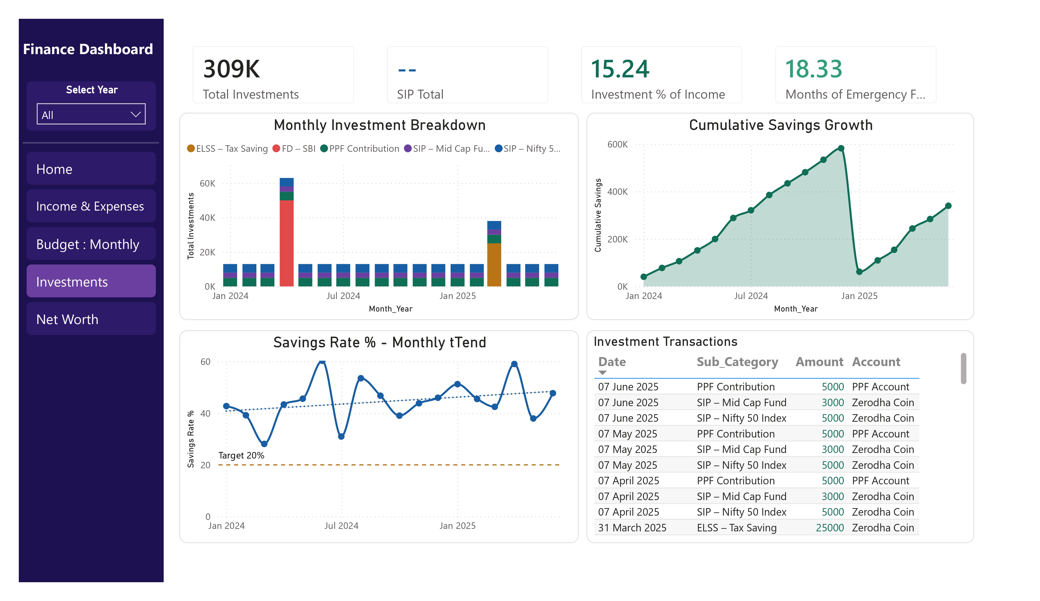Click the SIP – Nifty 50 legend marker

(x=498, y=148)
